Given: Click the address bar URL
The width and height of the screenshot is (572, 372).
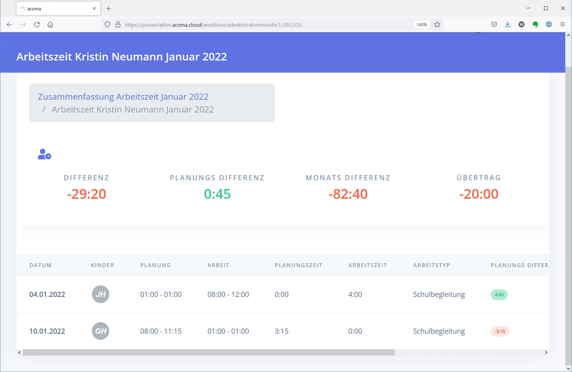Looking at the screenshot, I should pos(213,25).
